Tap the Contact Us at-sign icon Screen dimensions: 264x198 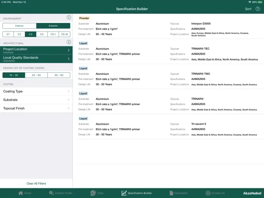tap(208, 193)
